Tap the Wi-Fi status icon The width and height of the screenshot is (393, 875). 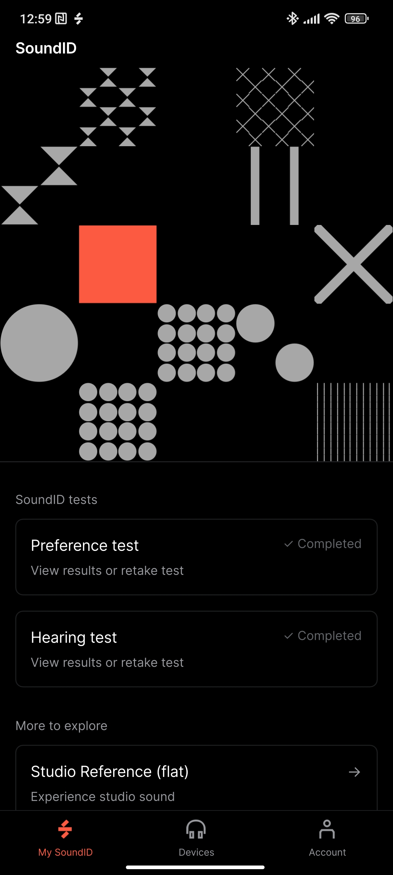point(332,18)
